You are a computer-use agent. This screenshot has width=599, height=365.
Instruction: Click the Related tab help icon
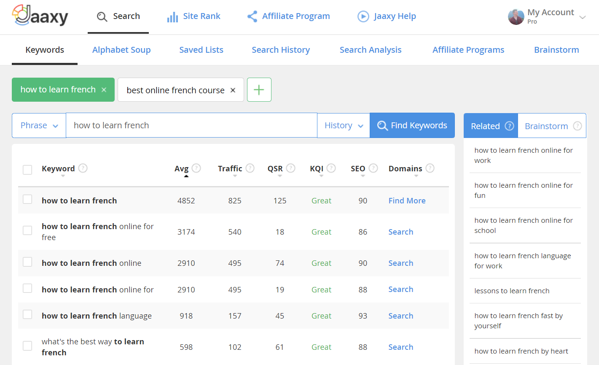[x=510, y=126]
